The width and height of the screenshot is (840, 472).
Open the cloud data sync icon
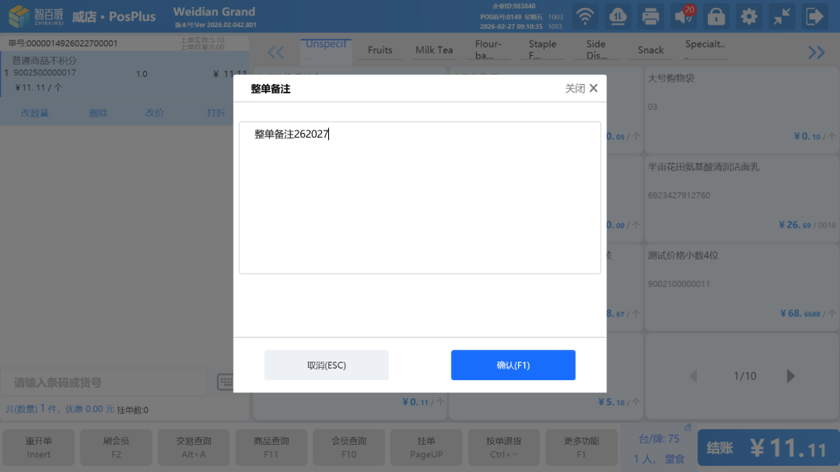click(619, 16)
